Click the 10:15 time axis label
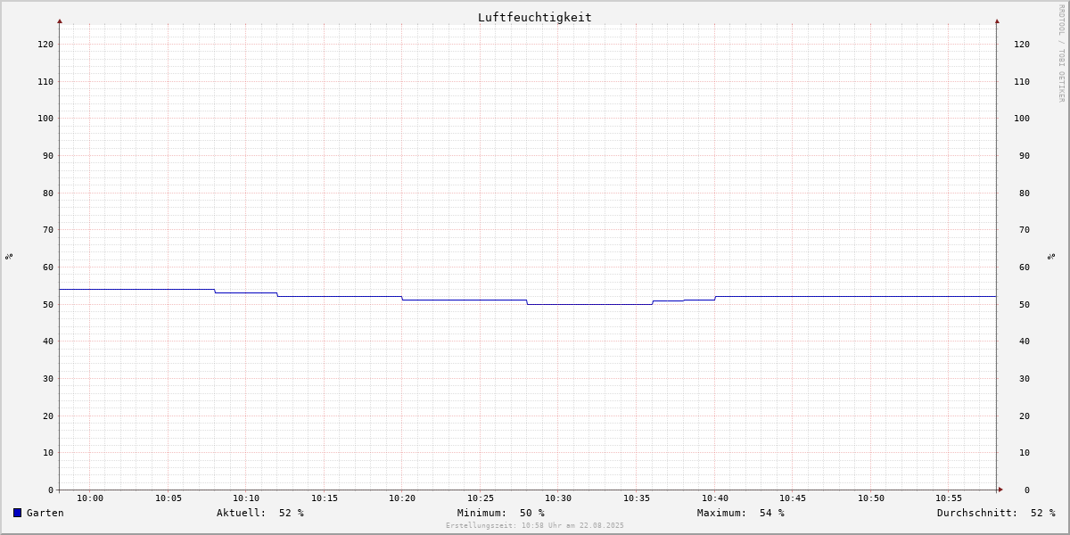Image resolution: width=1070 pixels, height=535 pixels. click(325, 498)
